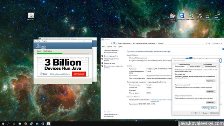Launch TeamViewer from the desktop

[182, 16]
